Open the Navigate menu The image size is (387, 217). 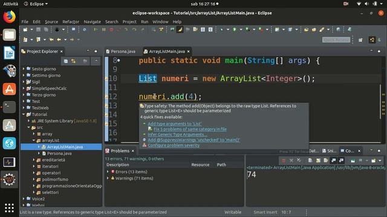point(93,22)
